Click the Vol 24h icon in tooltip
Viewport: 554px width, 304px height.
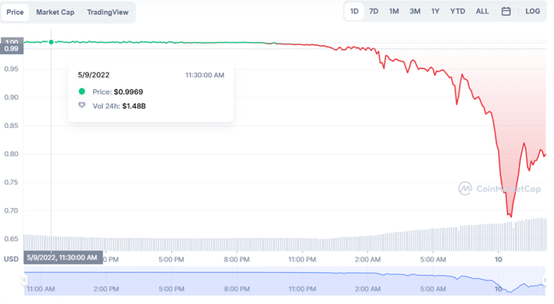coord(82,106)
